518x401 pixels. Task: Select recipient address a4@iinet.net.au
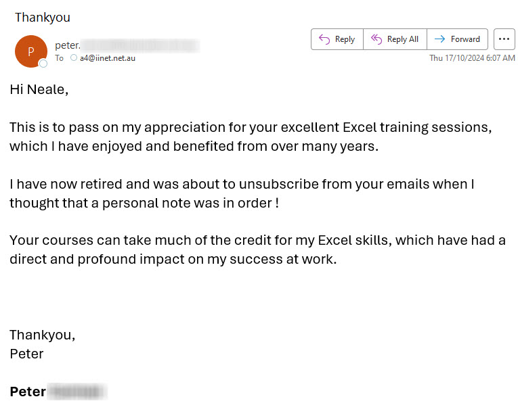point(106,58)
